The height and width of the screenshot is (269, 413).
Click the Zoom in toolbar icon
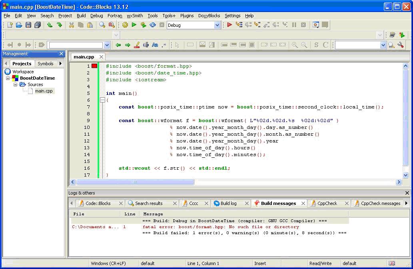[x=295, y=45]
